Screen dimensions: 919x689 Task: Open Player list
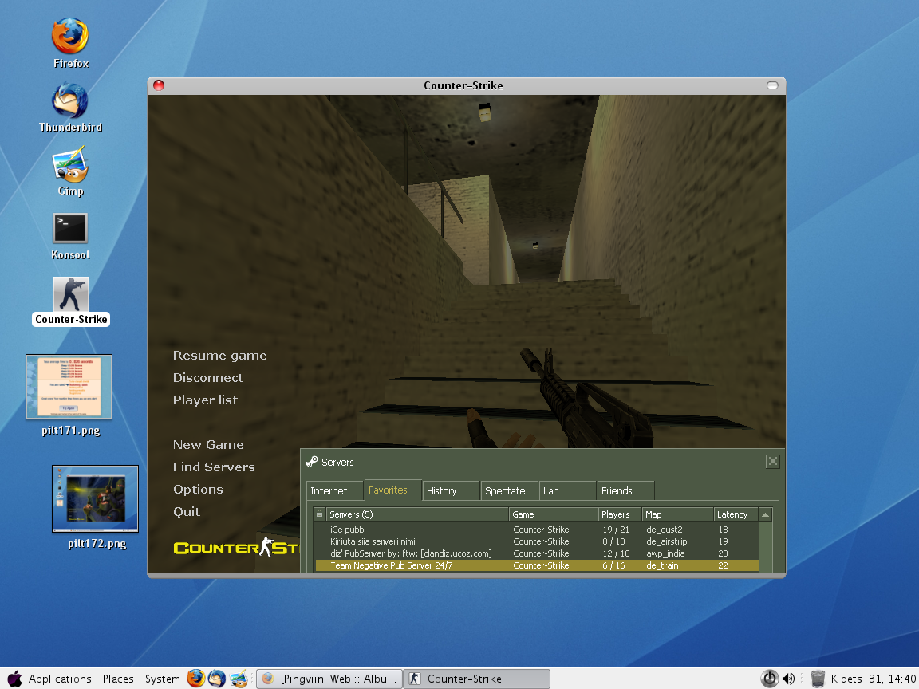pos(205,400)
